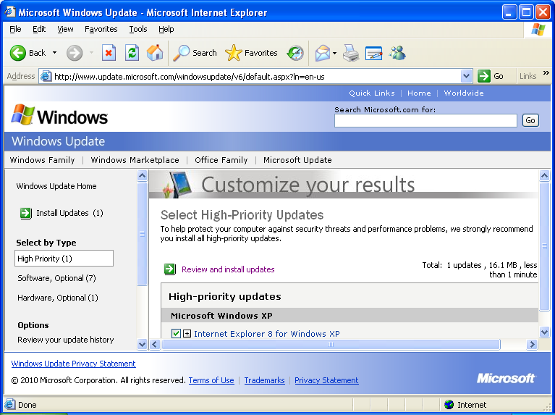Select High Priority (1) in sidebar
This screenshot has width=555, height=415.
coord(64,259)
